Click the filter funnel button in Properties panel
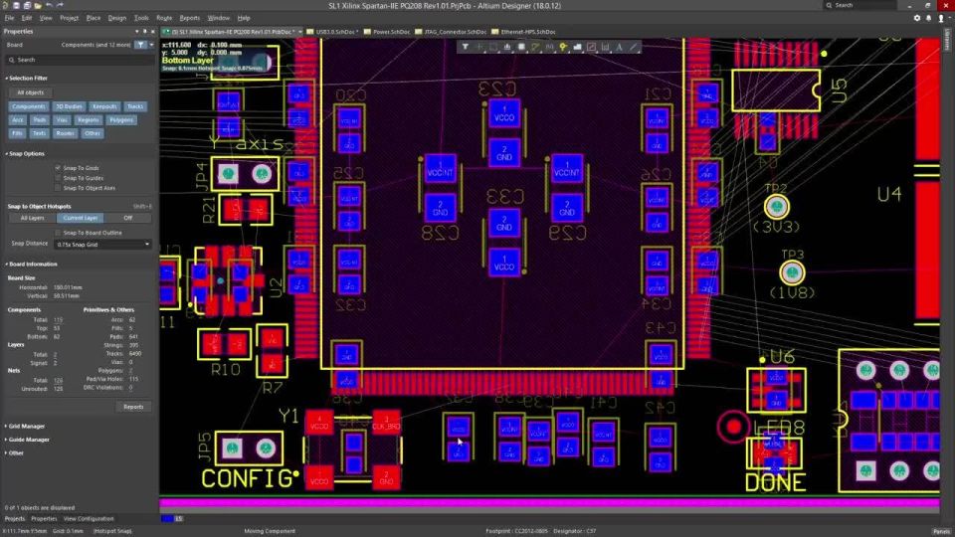Image resolution: width=955 pixels, height=537 pixels. (140, 45)
